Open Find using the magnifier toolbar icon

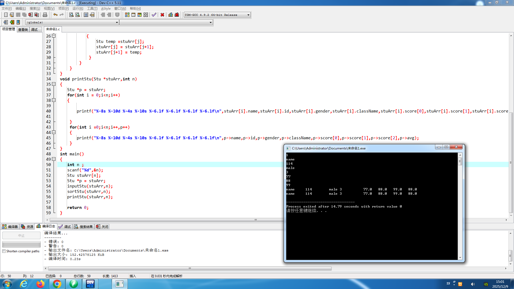[x=72, y=15]
